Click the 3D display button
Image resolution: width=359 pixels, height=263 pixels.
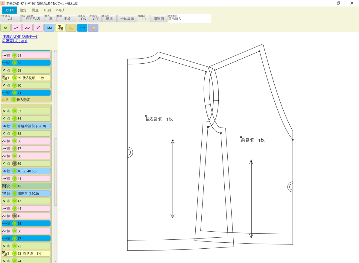pyautogui.click(x=144, y=19)
